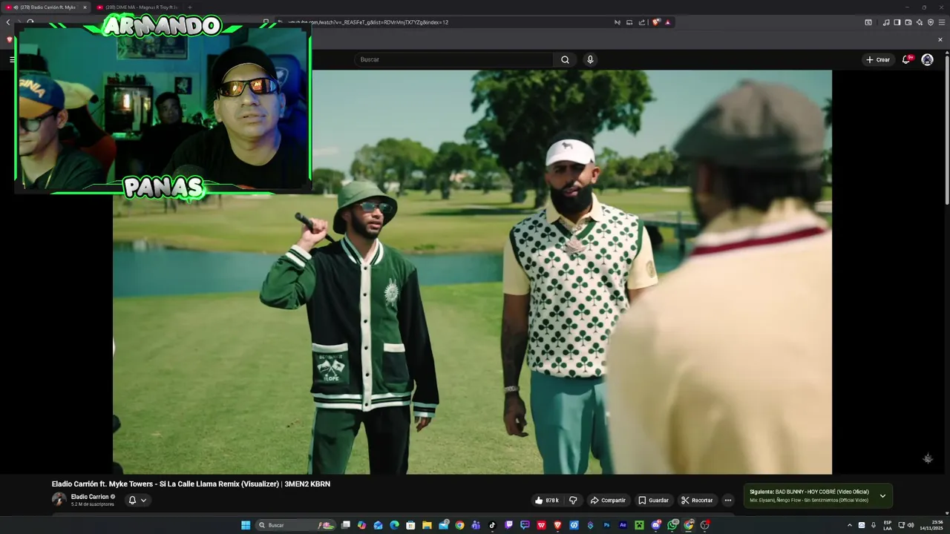Screen dimensions: 950x534
Task: Click the Windows taskbar Buscar search box
Action: (x=295, y=525)
